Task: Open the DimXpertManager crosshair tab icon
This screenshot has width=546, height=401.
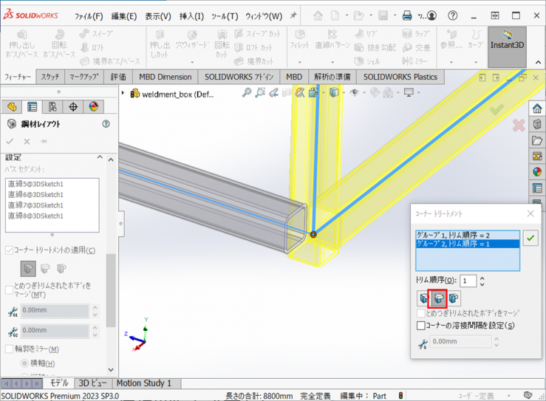Action: 73,107
